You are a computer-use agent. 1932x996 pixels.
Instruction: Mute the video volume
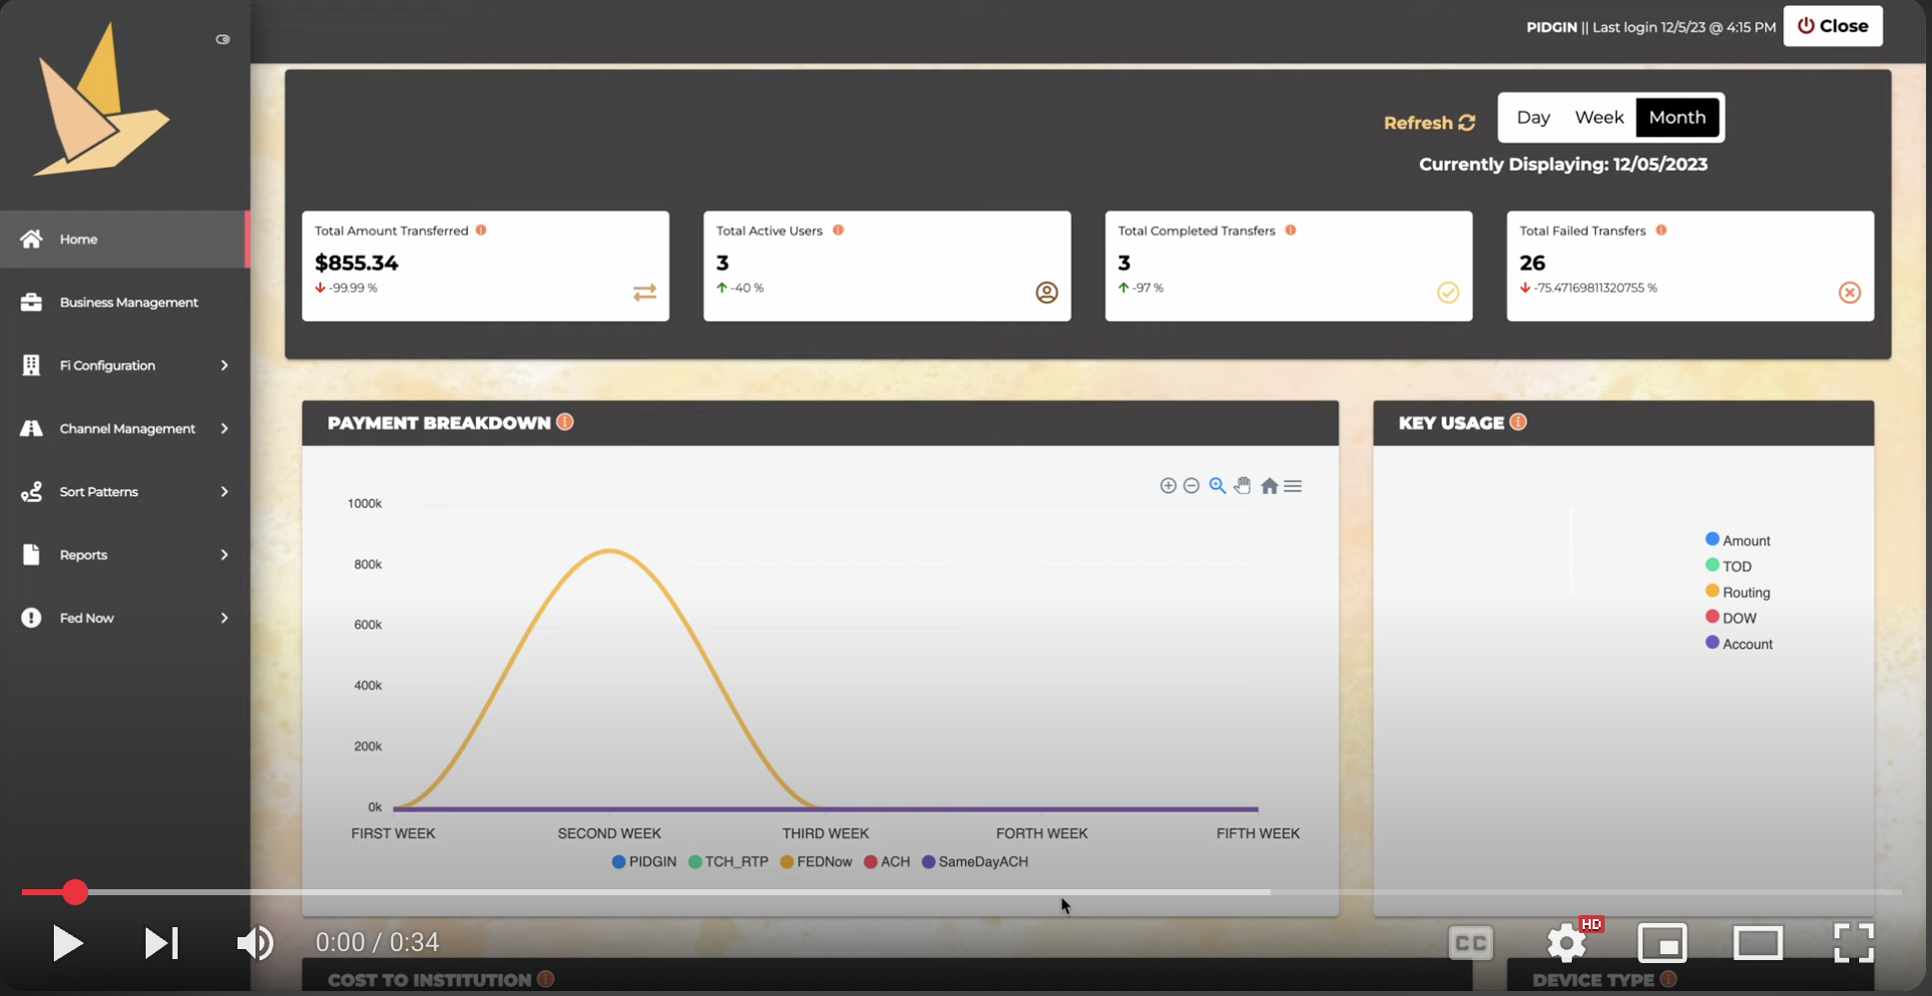coord(255,943)
